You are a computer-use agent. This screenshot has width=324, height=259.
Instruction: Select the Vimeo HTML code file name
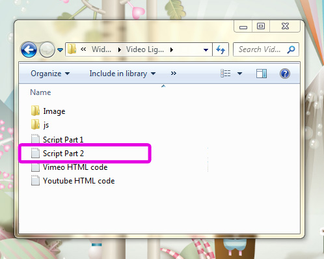coord(75,167)
